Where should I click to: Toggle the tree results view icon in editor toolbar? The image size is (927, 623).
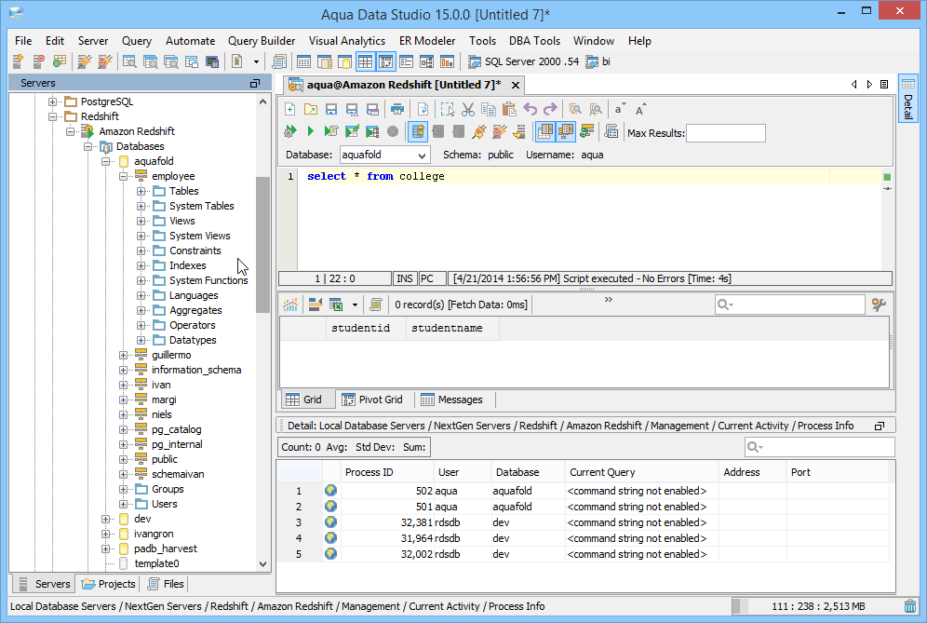[566, 132]
